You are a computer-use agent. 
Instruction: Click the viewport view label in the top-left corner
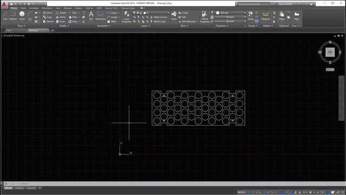(13, 36)
